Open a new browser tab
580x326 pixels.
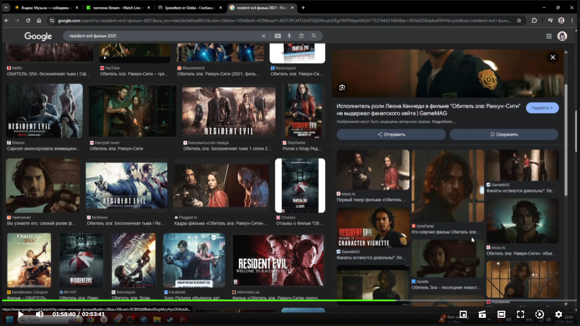pos(303,8)
